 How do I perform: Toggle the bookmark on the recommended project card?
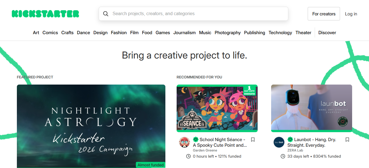coord(253,139)
